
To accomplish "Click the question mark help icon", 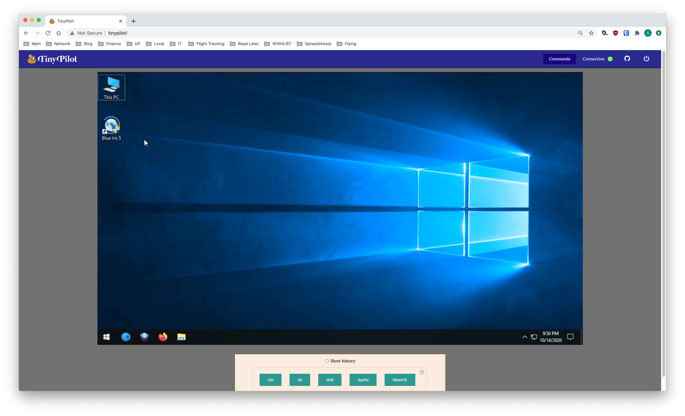I will (x=422, y=372).
